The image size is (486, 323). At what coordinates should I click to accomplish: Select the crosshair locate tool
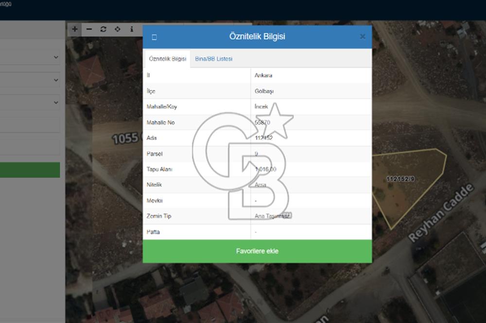pyautogui.click(x=117, y=29)
